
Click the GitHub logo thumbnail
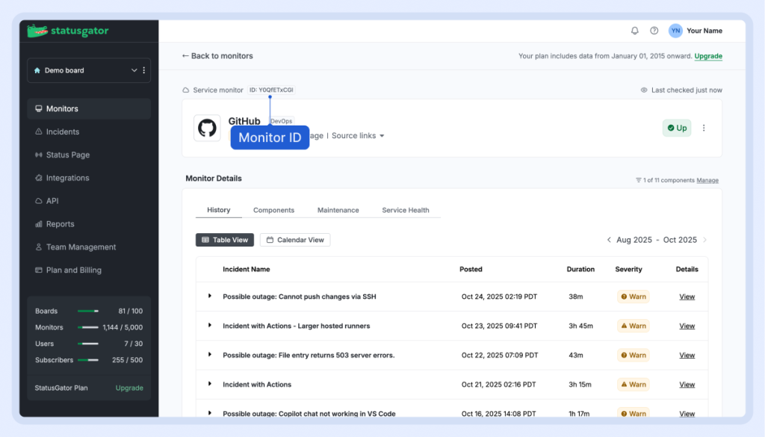click(207, 128)
